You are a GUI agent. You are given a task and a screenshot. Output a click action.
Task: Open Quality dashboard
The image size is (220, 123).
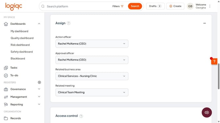pyautogui.click(x=22, y=38)
